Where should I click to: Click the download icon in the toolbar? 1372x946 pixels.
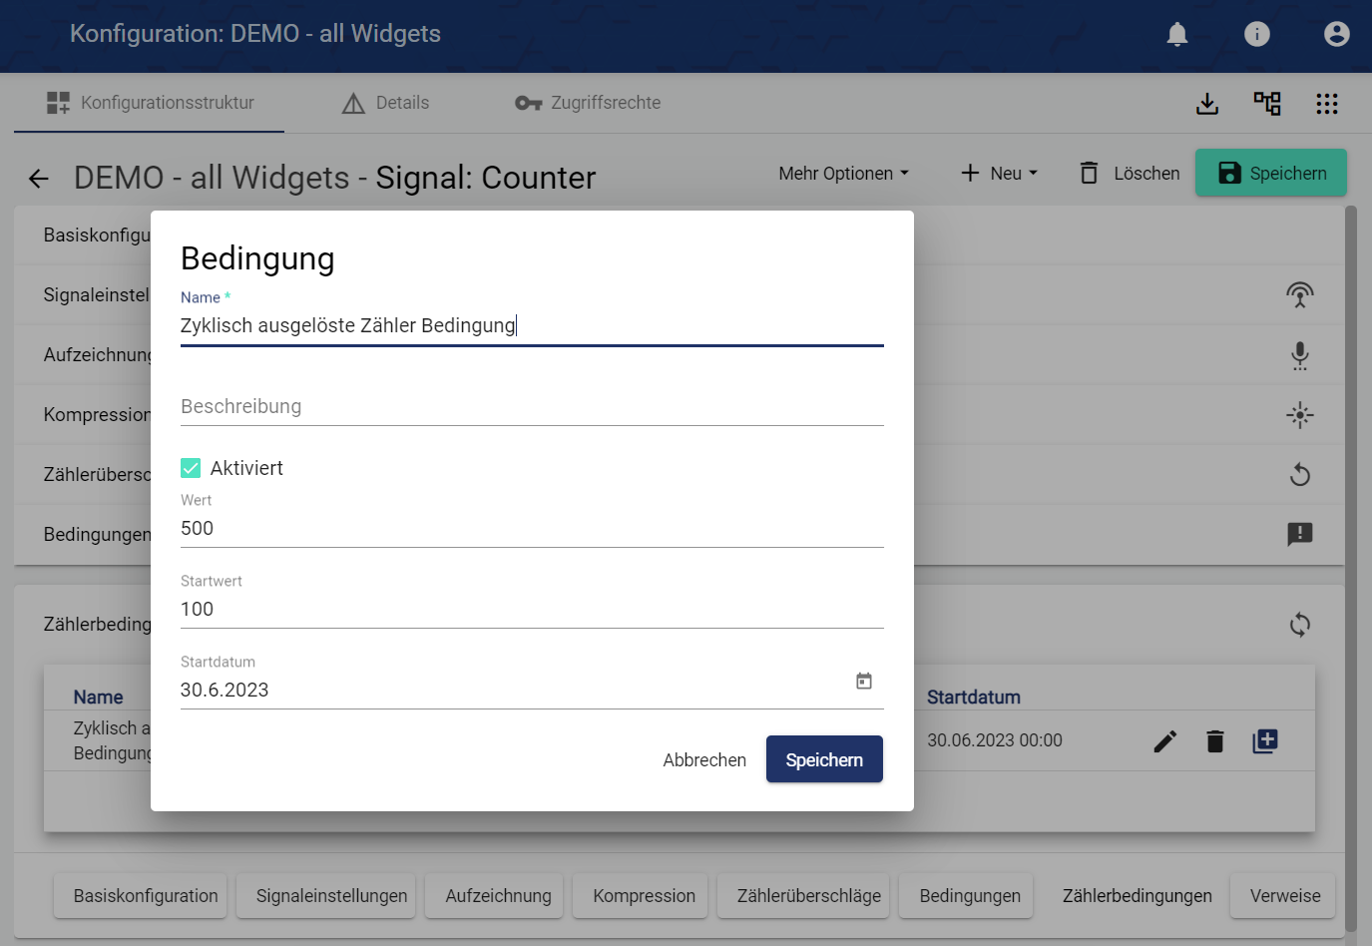pyautogui.click(x=1207, y=104)
